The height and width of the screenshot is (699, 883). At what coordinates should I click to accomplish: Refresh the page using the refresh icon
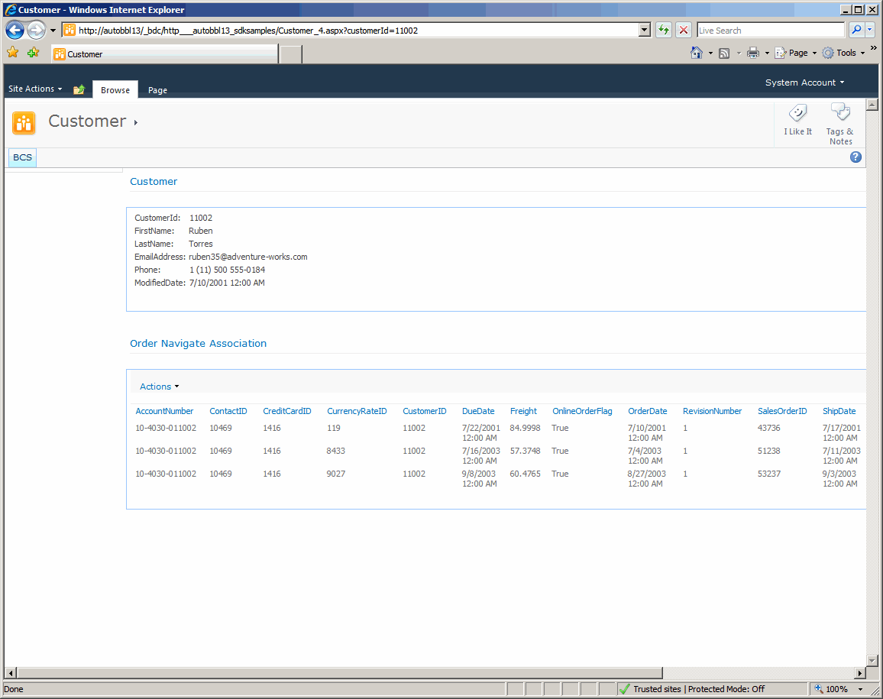(x=664, y=30)
